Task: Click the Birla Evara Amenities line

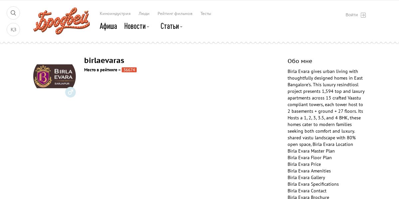Action: [309, 171]
